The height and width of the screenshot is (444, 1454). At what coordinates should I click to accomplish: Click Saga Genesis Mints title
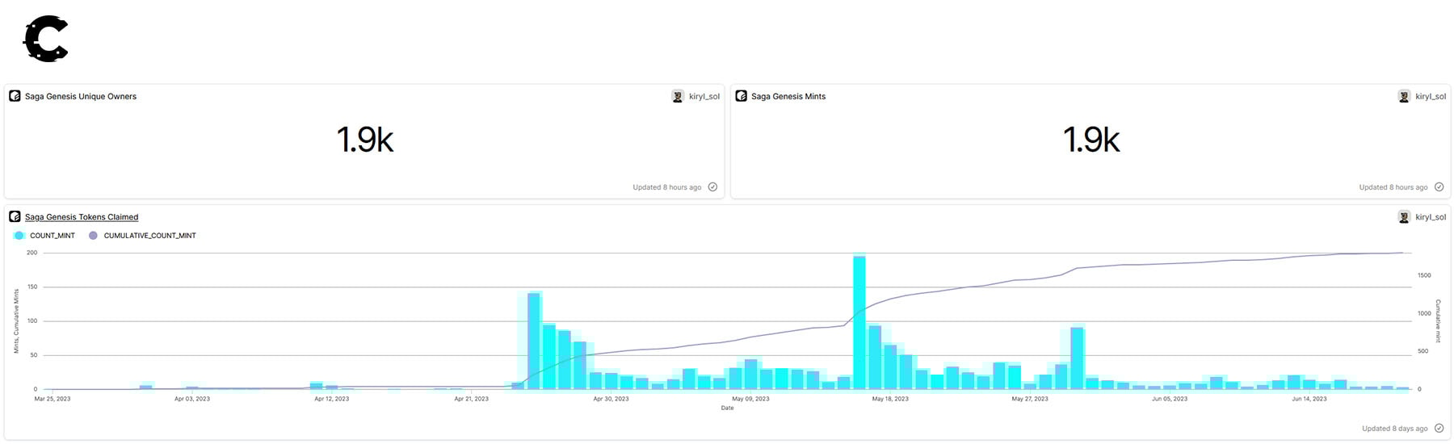pyautogui.click(x=788, y=96)
